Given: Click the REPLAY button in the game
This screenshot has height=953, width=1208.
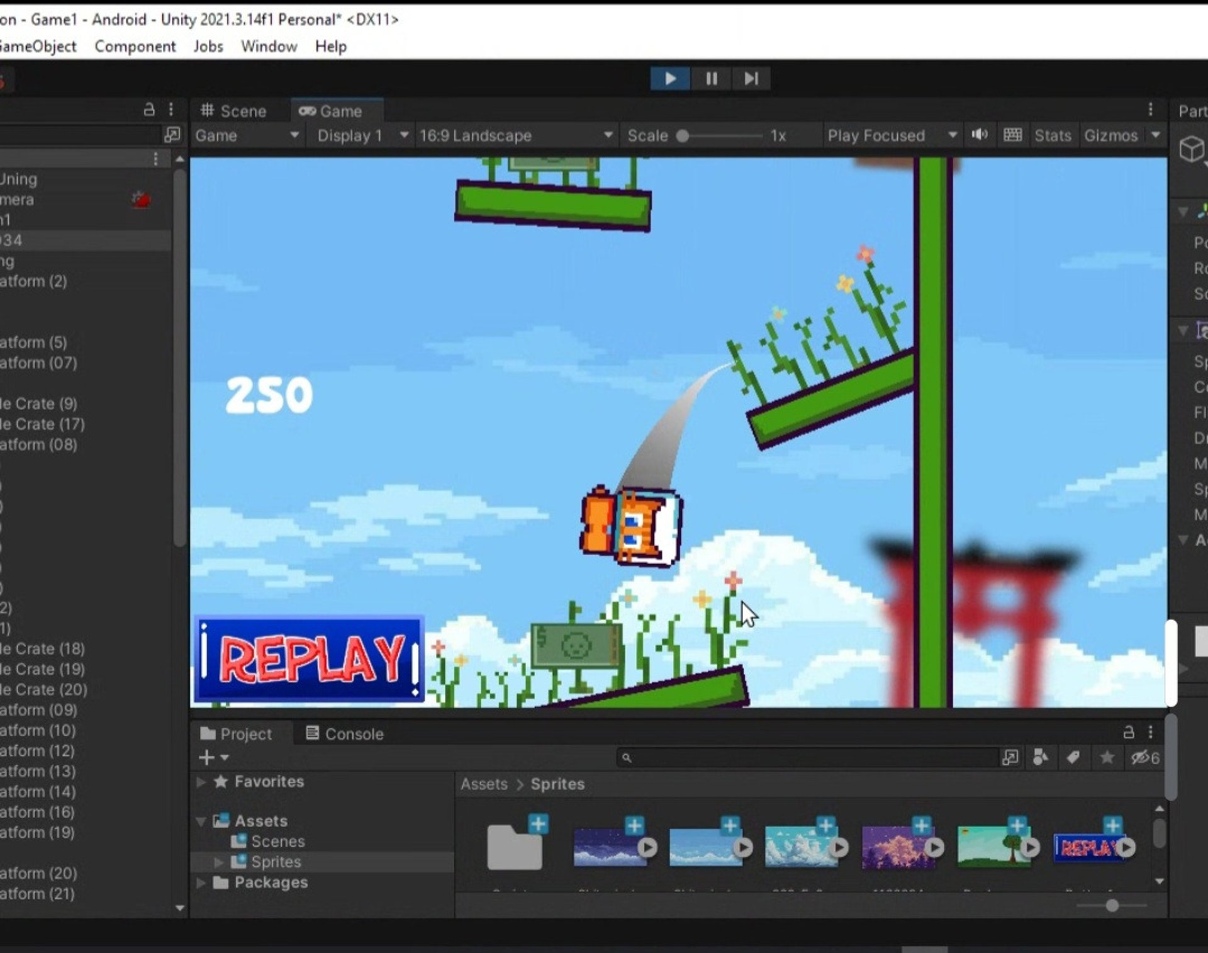Looking at the screenshot, I should 310,658.
